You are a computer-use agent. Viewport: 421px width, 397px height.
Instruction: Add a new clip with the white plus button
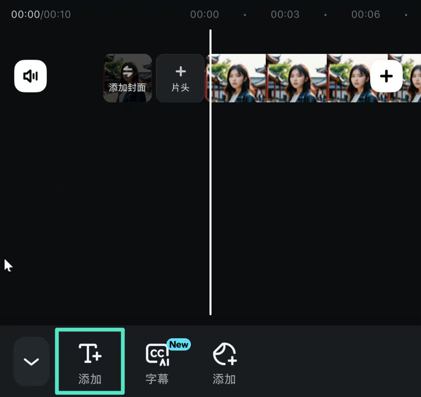click(x=386, y=76)
